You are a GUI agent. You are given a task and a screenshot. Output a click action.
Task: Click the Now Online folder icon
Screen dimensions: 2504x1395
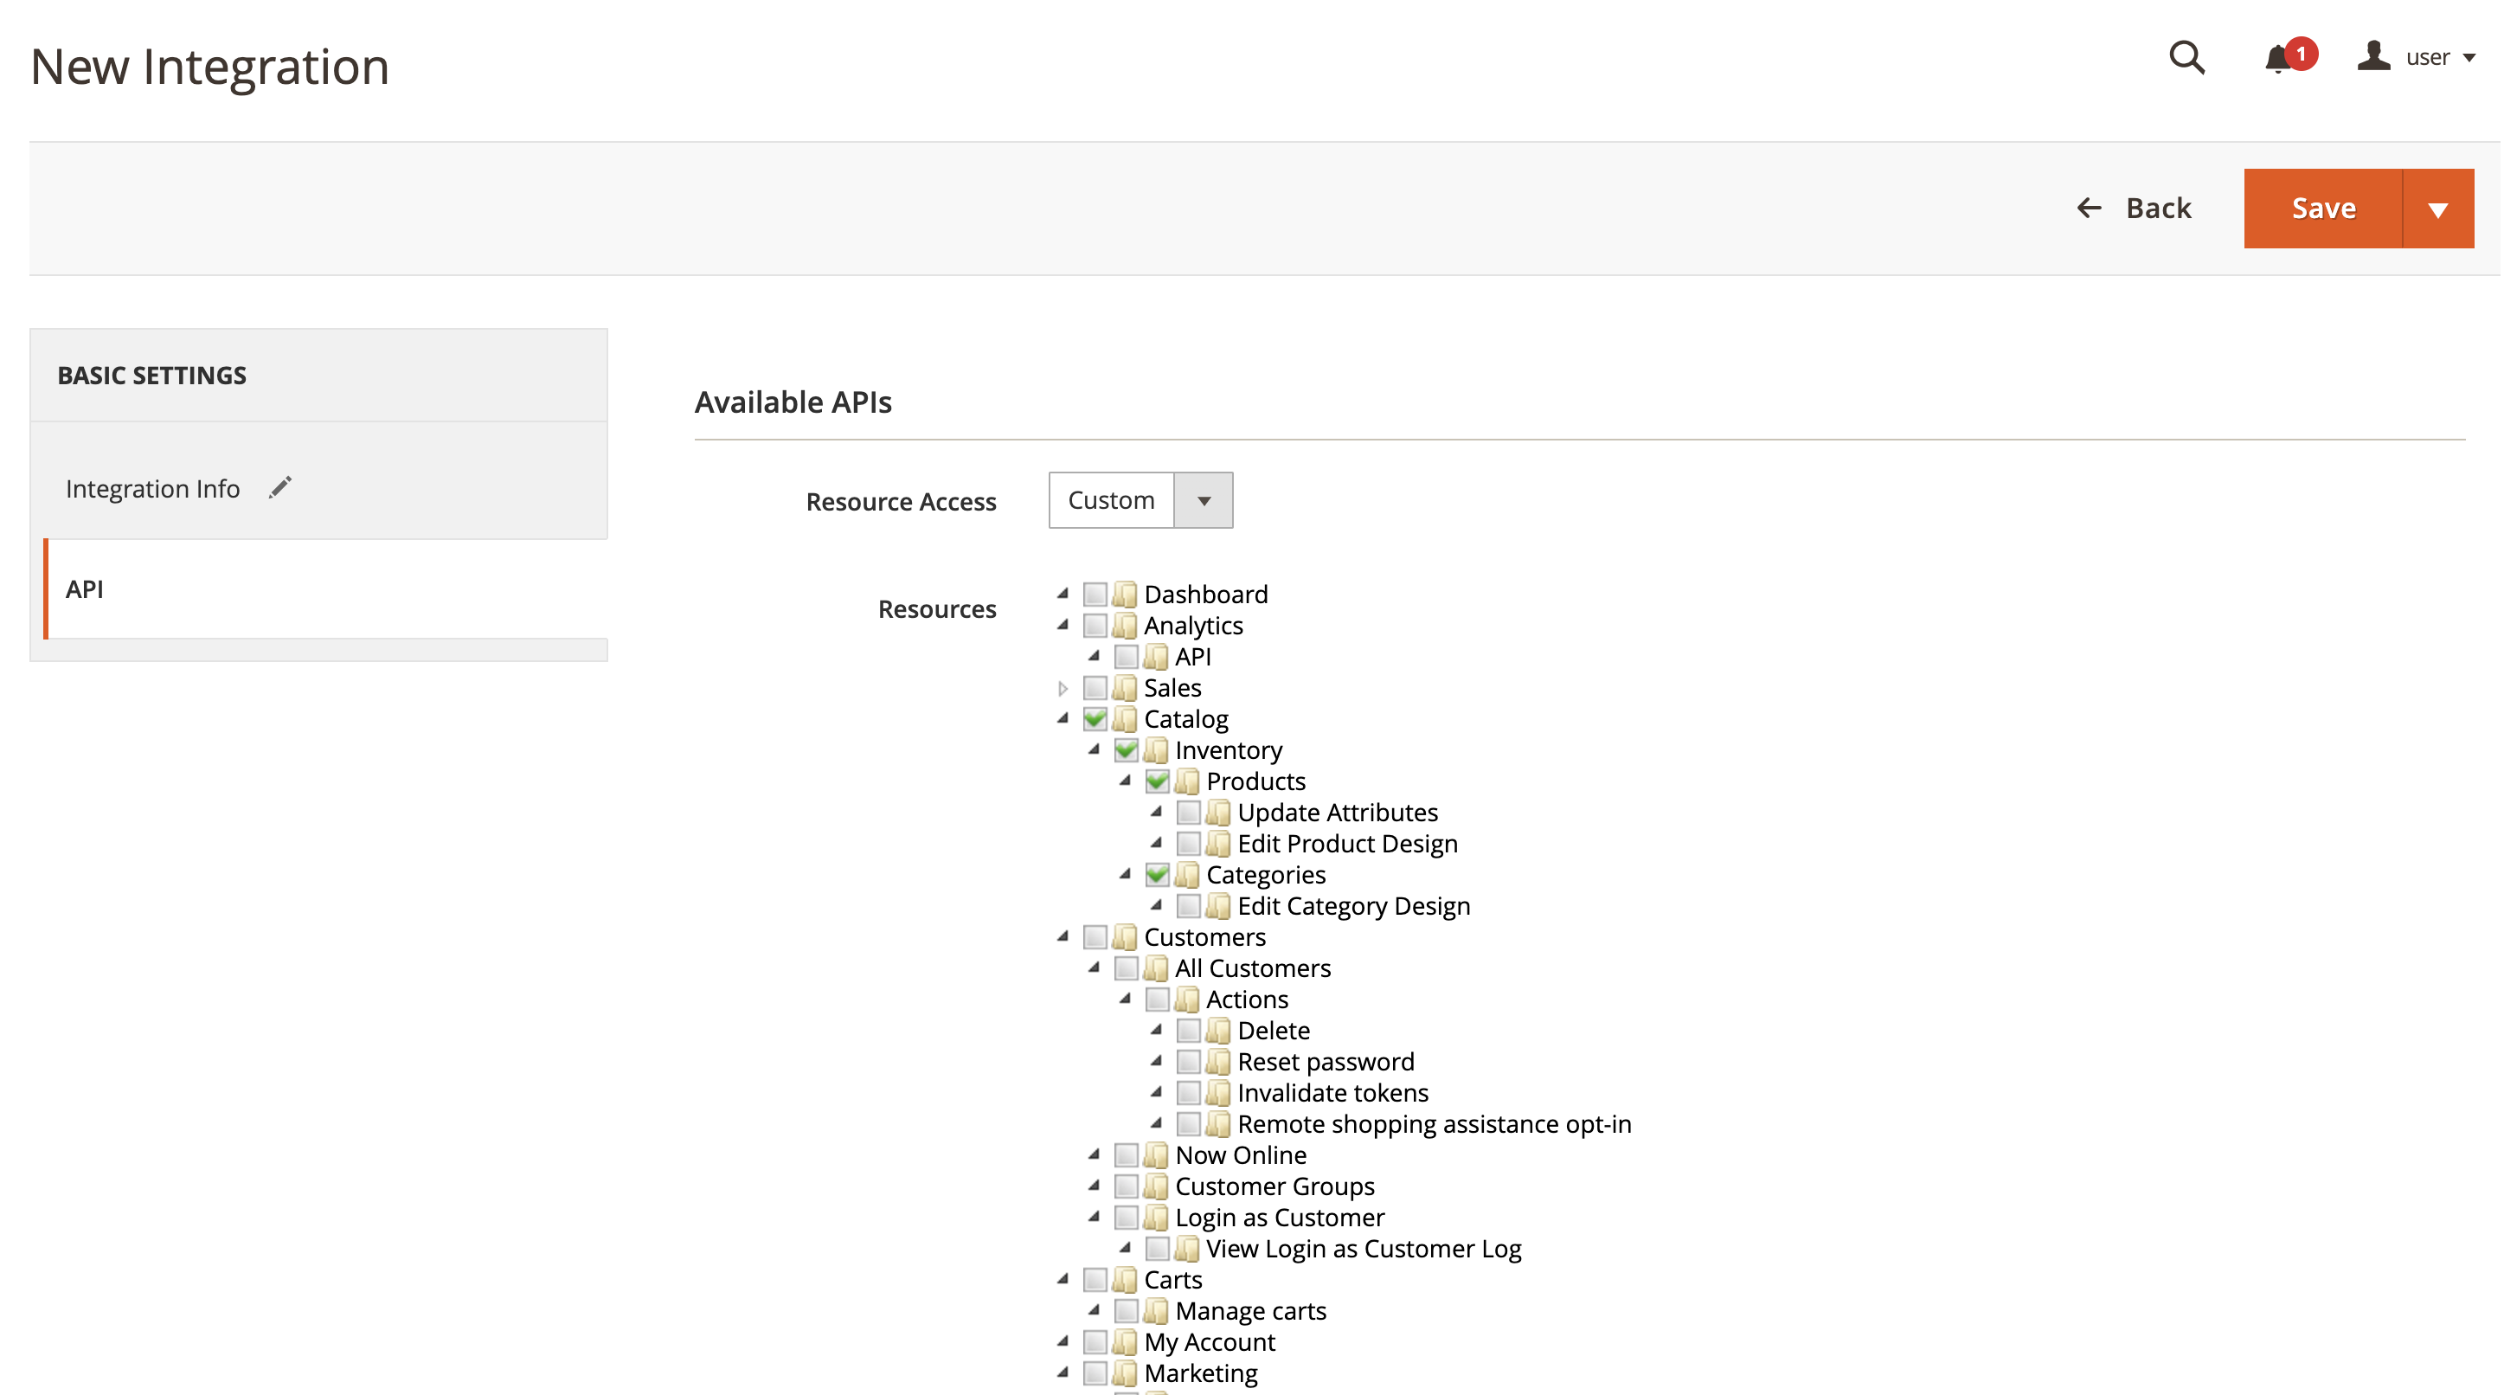(1156, 1155)
